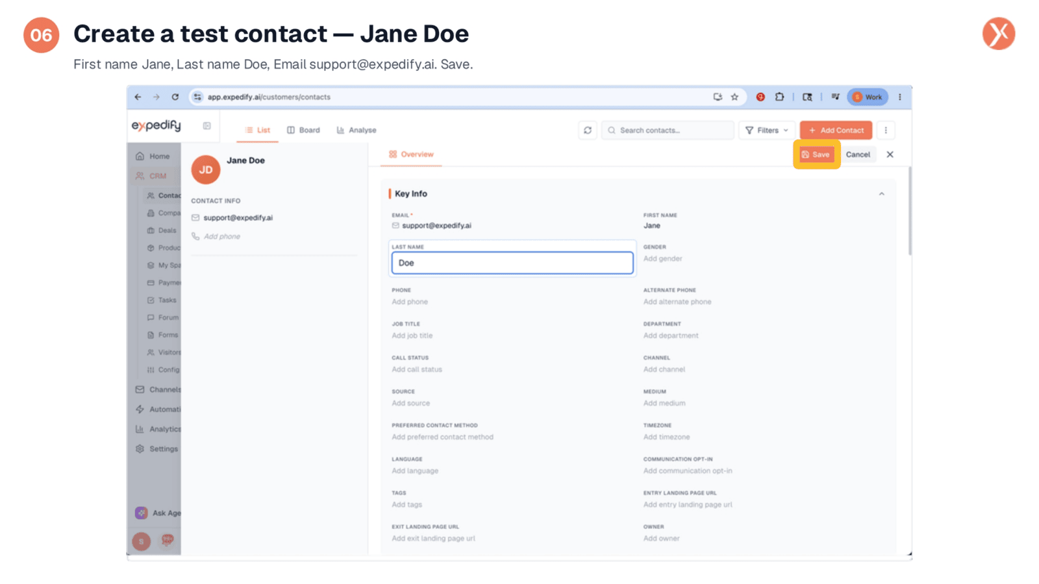Image resolution: width=1039 pixels, height=584 pixels.
Task: Click the Add Contact button
Action: tap(836, 130)
